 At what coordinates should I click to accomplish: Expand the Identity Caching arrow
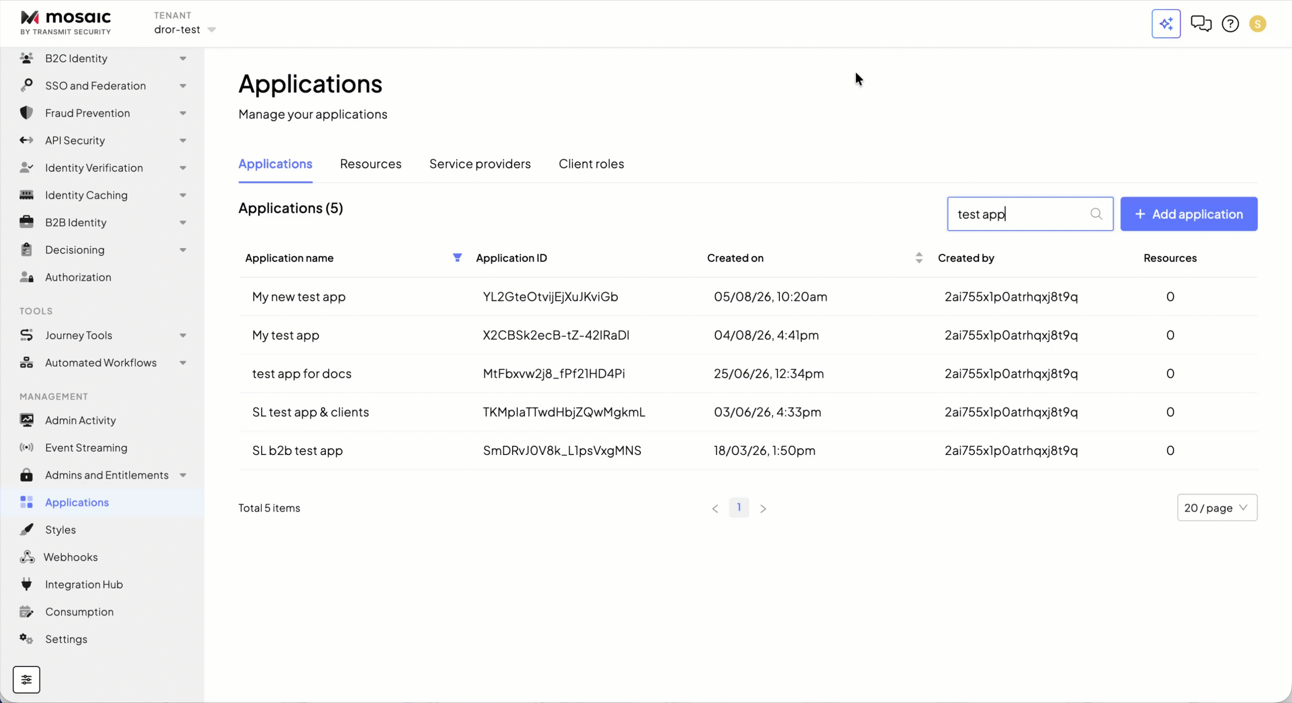(183, 195)
